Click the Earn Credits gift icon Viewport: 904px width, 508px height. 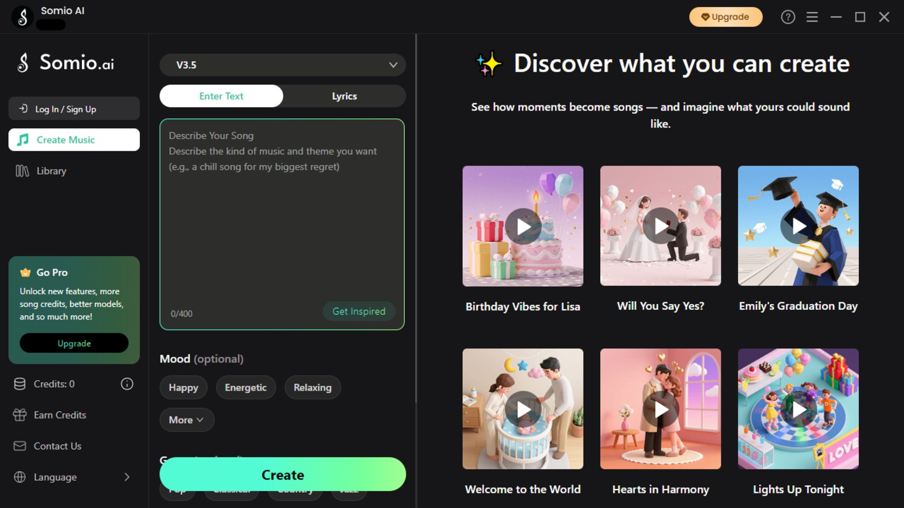[20, 415]
